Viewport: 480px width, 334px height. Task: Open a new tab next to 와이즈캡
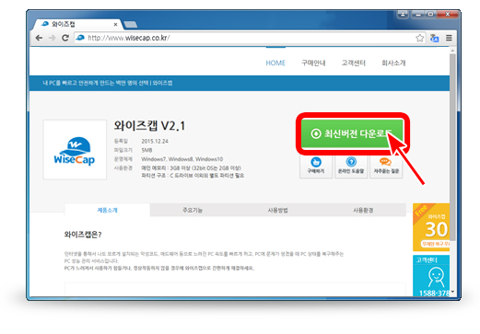[x=131, y=25]
